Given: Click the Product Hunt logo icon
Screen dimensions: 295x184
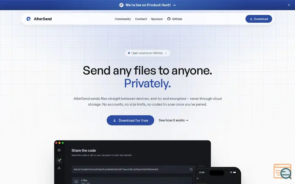Looking at the screenshot, I should pyautogui.click(x=121, y=5).
